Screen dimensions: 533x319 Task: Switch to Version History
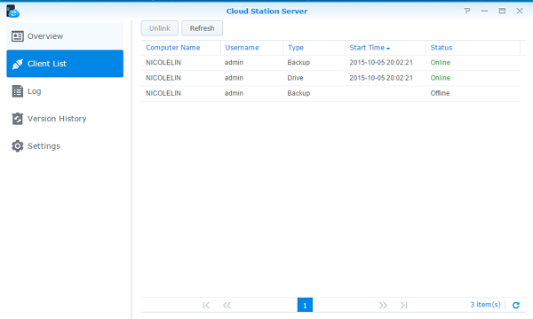click(x=65, y=119)
